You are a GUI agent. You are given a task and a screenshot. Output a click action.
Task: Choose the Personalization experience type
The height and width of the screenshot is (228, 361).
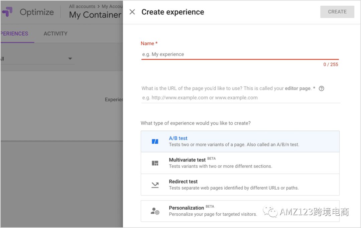[x=240, y=211]
